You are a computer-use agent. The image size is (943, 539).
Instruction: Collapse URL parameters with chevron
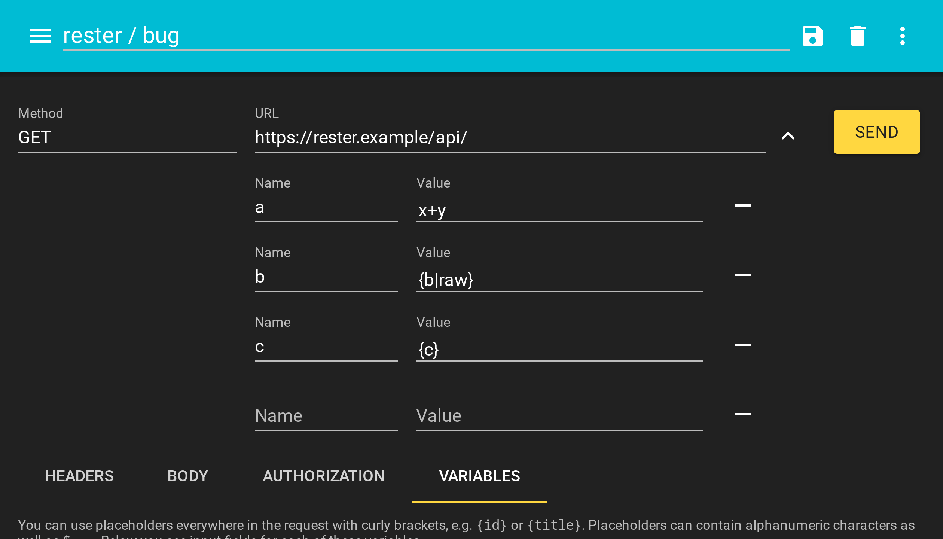[788, 136]
